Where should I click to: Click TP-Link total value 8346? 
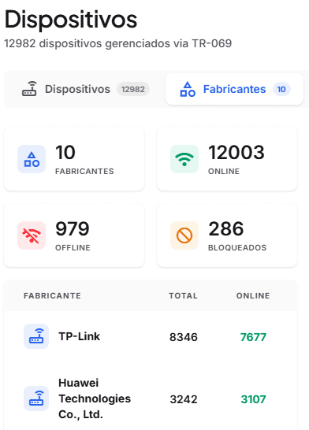[184, 337]
